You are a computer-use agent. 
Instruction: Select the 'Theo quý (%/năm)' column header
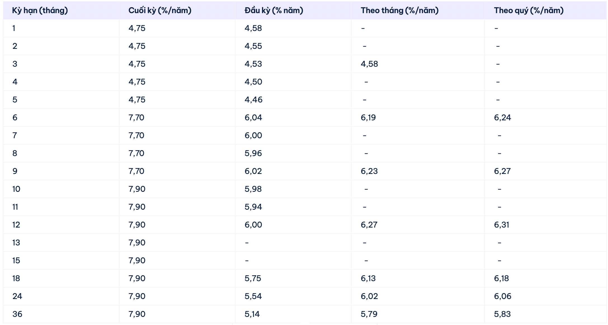pos(529,11)
